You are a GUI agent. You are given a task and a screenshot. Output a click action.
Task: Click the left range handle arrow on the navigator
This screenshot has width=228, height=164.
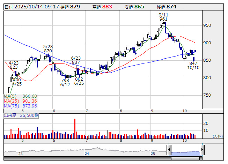pyautogui.click(x=169, y=150)
